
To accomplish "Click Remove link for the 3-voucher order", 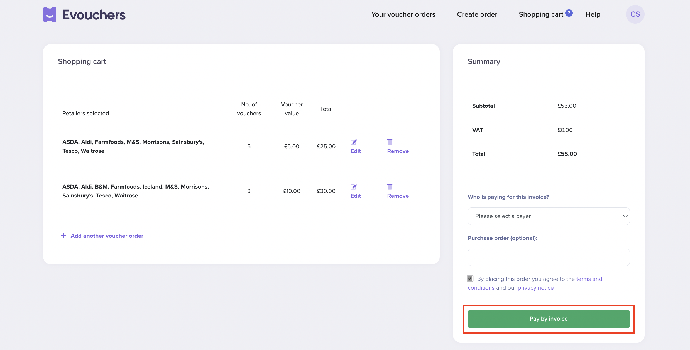I will click(x=398, y=196).
